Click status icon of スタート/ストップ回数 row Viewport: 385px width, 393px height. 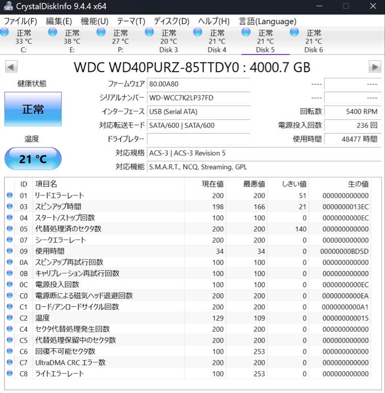pos(9,217)
